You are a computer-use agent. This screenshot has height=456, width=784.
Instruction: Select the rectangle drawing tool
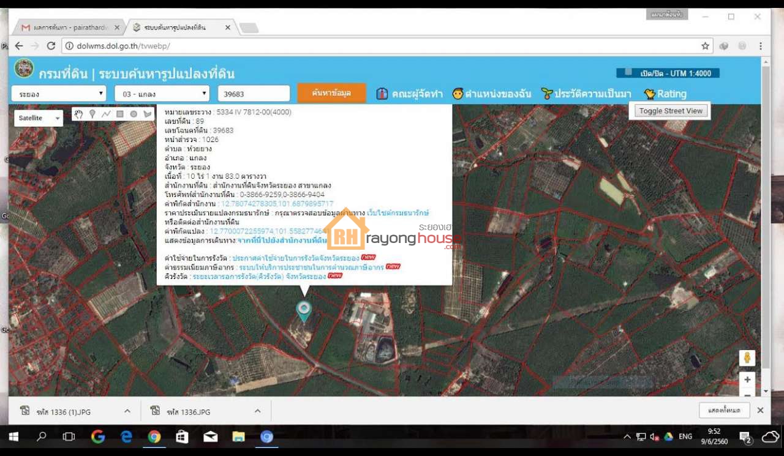(120, 114)
